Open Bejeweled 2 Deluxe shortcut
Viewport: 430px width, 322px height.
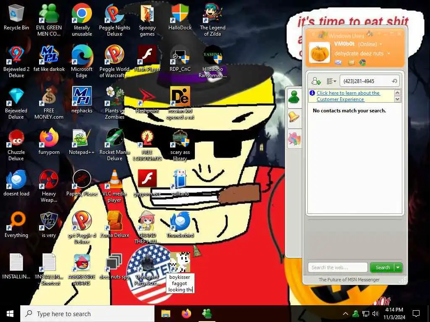16,62
